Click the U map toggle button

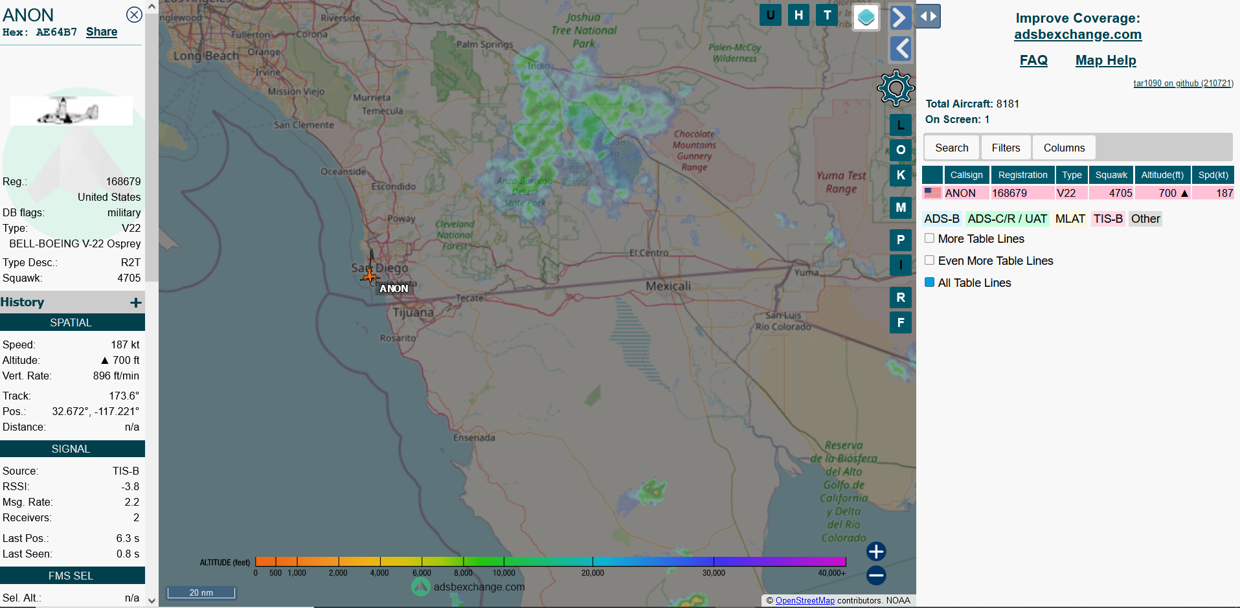pyautogui.click(x=771, y=15)
